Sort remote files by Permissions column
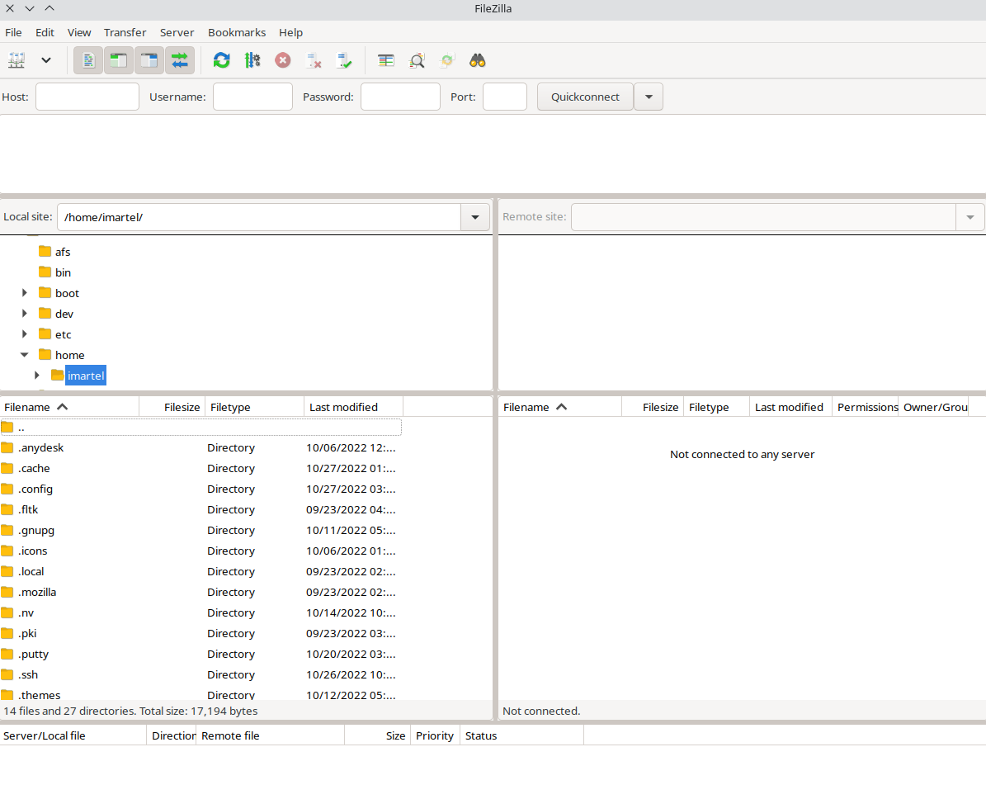The height and width of the screenshot is (799, 986). click(866, 407)
